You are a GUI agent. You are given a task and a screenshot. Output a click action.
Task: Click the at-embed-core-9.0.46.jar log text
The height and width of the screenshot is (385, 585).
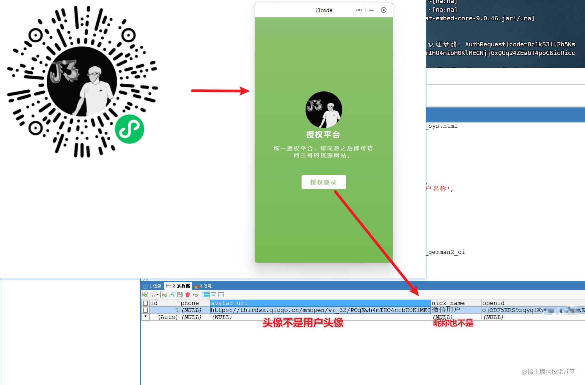tap(480, 18)
